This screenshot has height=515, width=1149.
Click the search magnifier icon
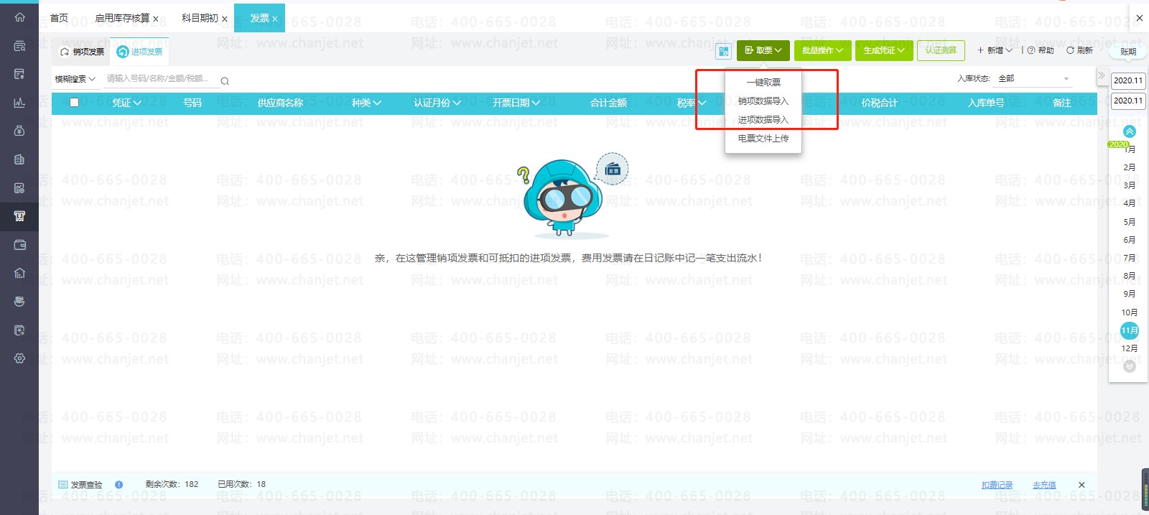[225, 81]
